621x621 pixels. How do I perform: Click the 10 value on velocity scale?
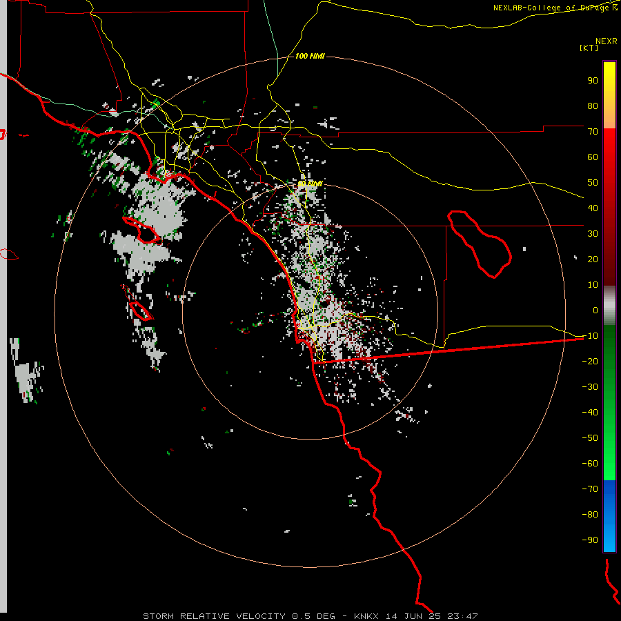593,285
